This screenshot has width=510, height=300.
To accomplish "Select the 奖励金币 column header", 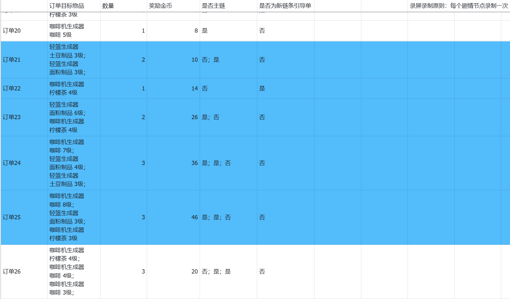I will [173, 6].
